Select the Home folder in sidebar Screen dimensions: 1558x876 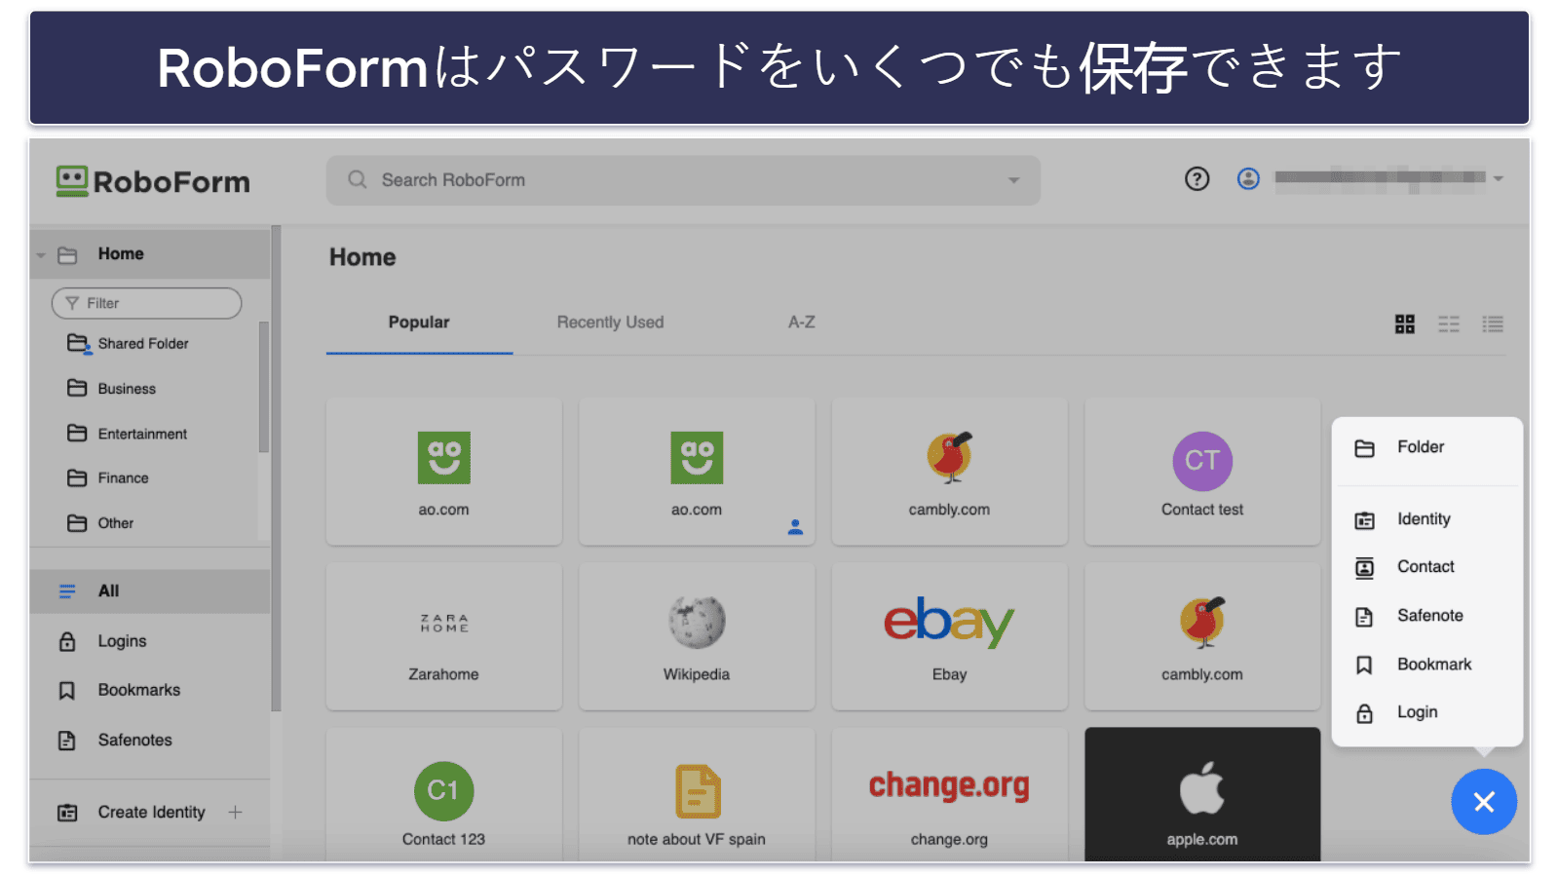[150, 254]
